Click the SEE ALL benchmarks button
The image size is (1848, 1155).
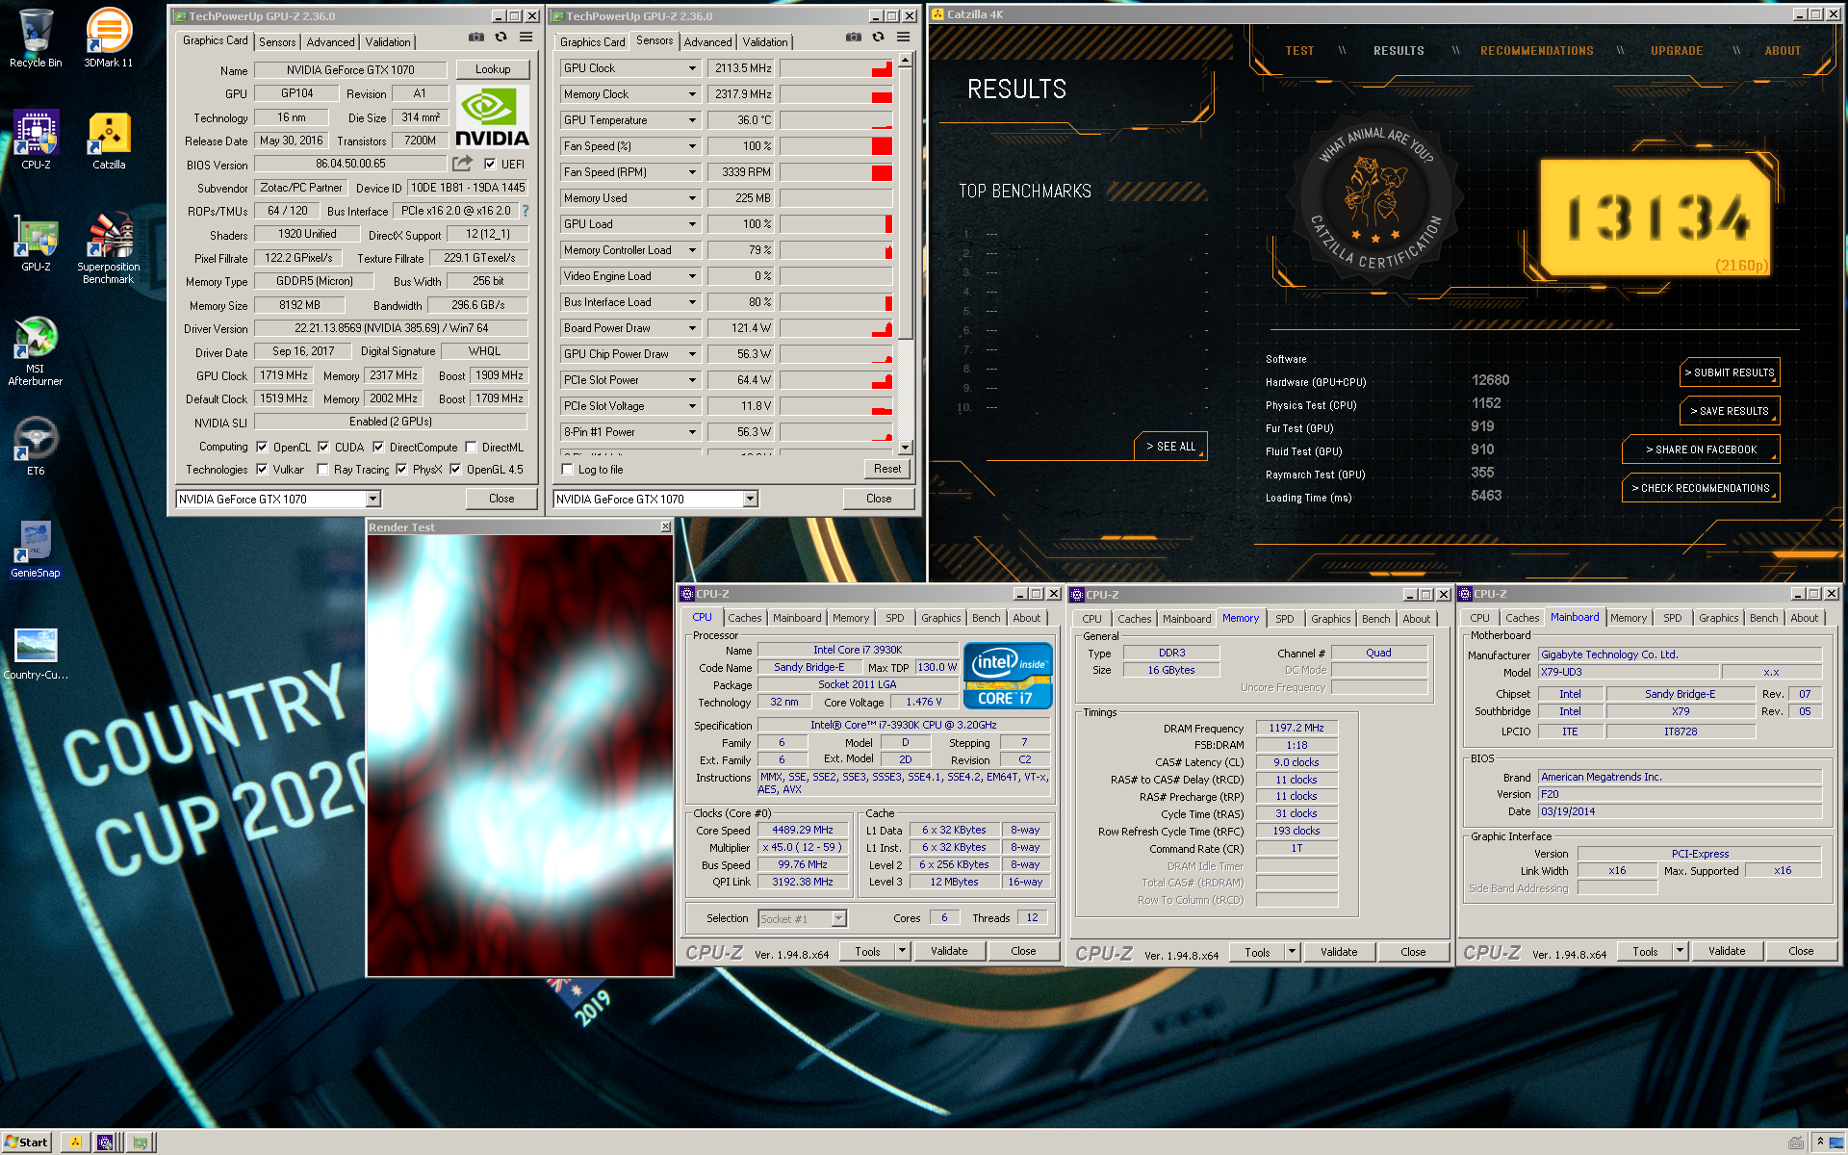point(1170,447)
